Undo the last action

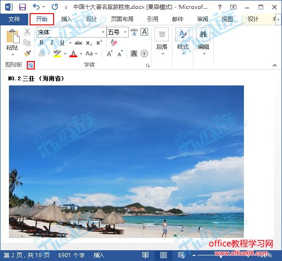(36, 7)
